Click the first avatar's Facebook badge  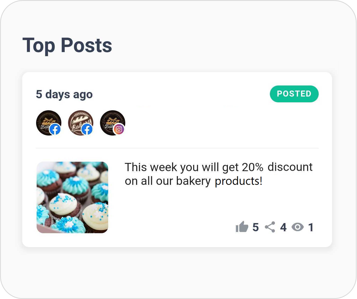(x=55, y=130)
